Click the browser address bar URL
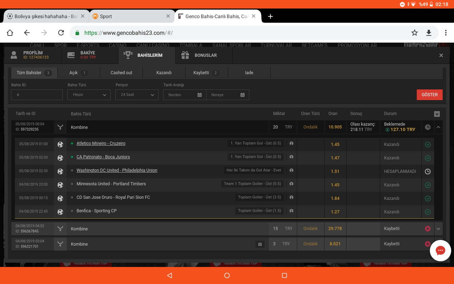The image size is (454, 284). pyautogui.click(x=128, y=33)
